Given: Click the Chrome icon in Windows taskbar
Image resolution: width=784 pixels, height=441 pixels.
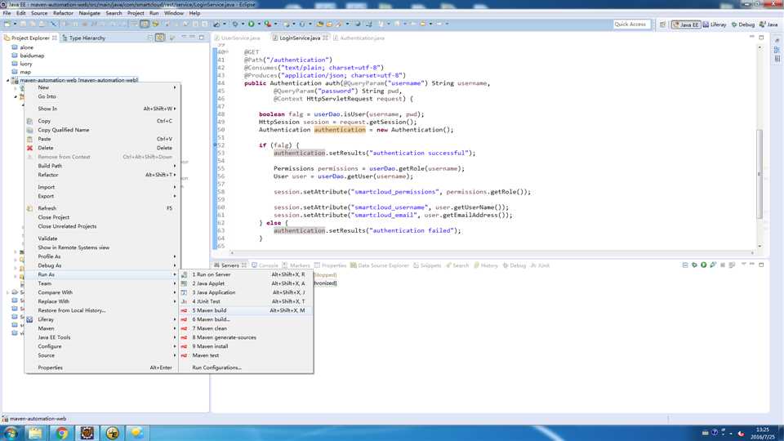Looking at the screenshot, I should coord(61,433).
